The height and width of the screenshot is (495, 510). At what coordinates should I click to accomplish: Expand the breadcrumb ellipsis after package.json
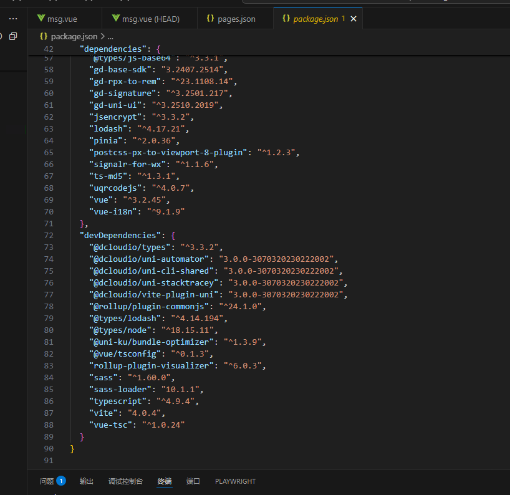click(110, 37)
